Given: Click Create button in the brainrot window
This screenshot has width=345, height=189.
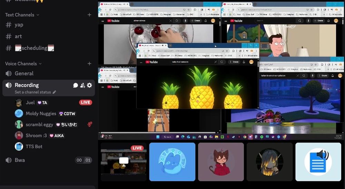Looking at the screenshot, I should click(323, 76).
